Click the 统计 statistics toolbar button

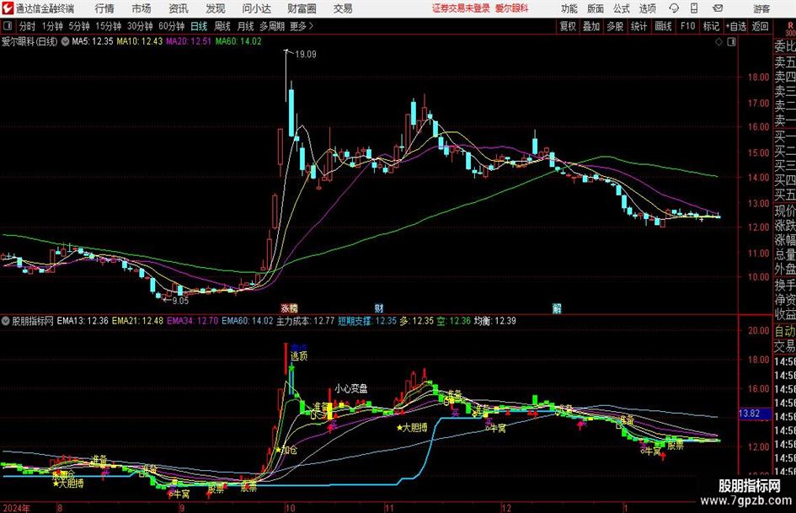pos(638,26)
